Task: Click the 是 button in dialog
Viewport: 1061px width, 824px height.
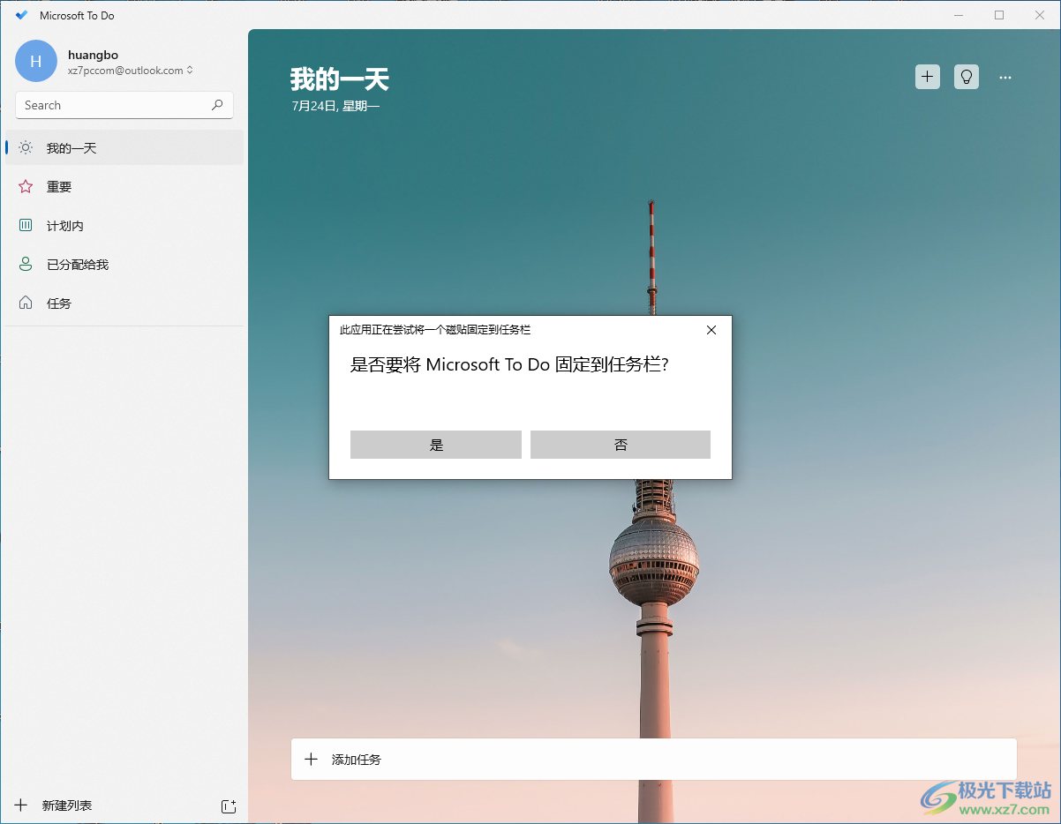Action: point(436,445)
